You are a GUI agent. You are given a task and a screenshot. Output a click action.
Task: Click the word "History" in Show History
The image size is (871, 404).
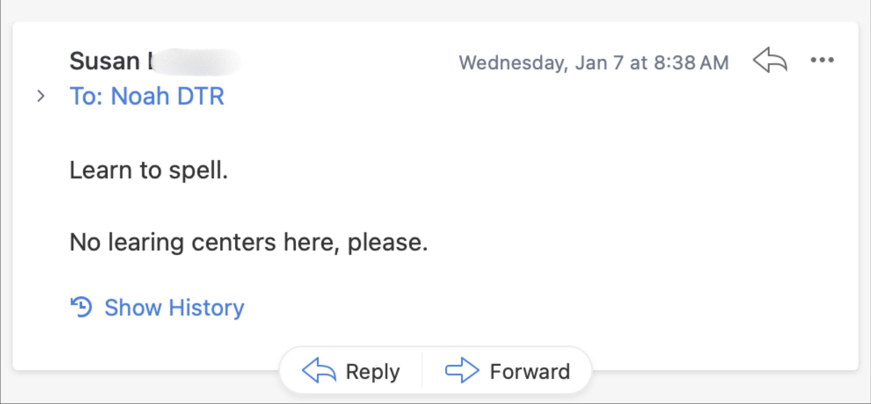pyautogui.click(x=206, y=308)
